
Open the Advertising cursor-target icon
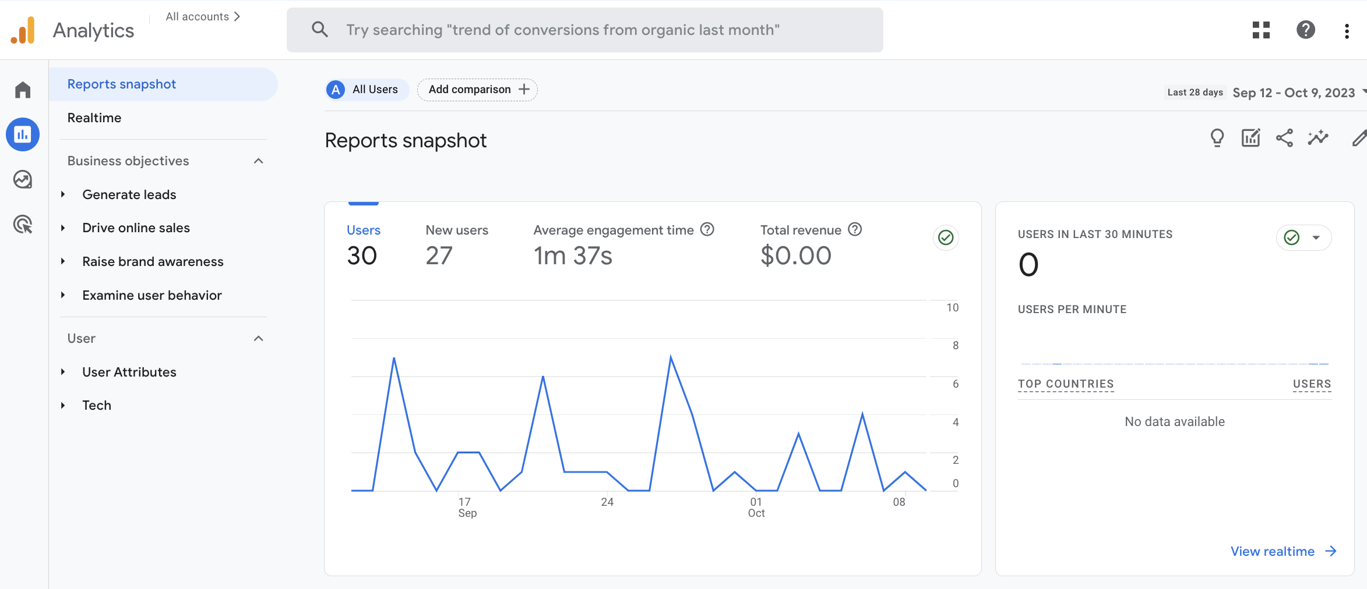(x=23, y=224)
